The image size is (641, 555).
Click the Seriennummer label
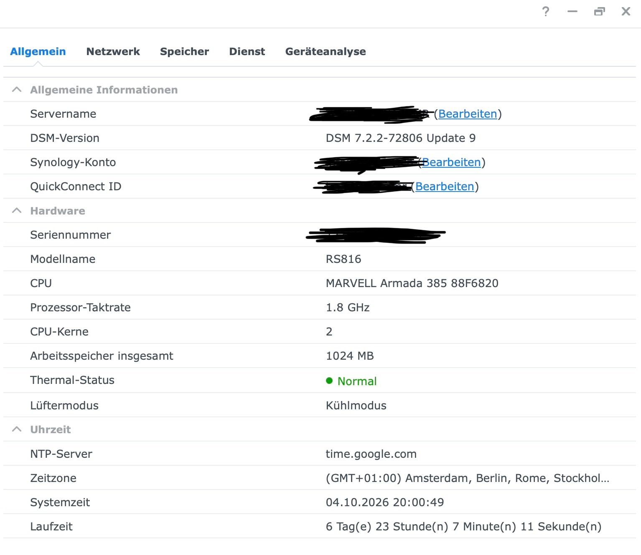coord(70,235)
